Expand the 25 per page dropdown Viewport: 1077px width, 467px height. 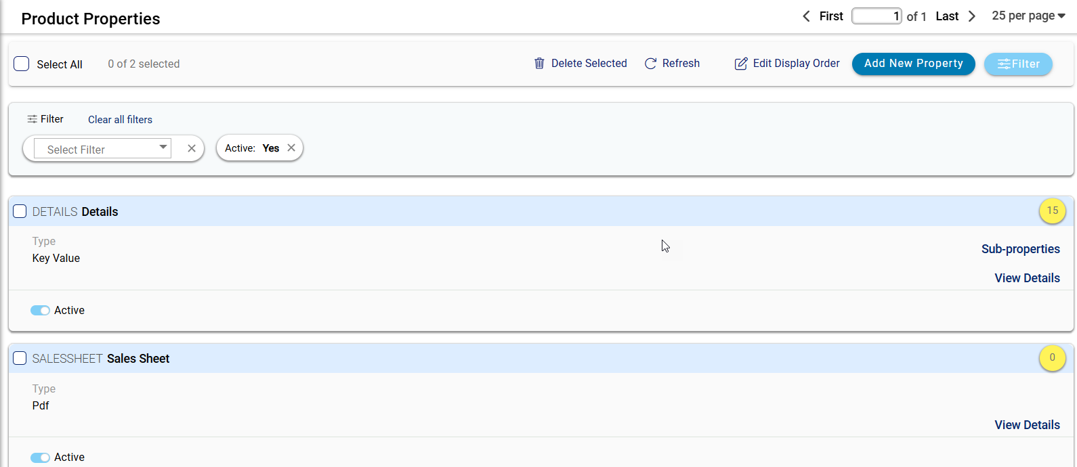coord(1028,16)
